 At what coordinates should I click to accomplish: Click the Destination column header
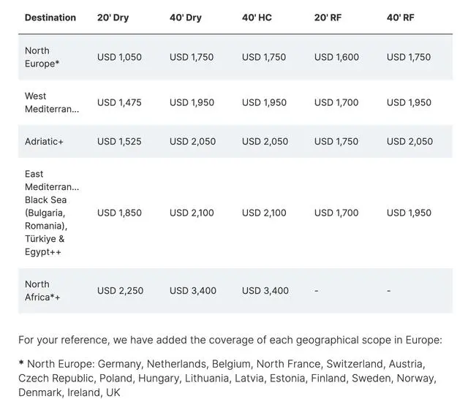tap(50, 18)
